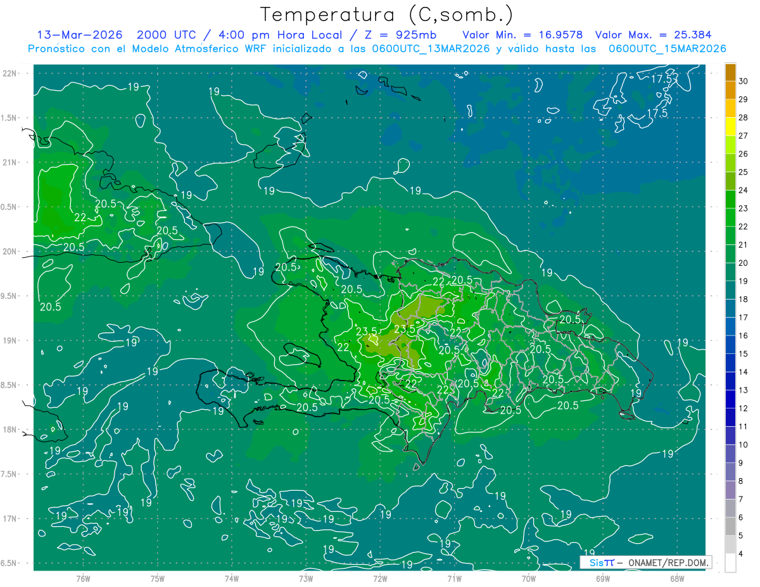Screen dimensions: 760x587
Task: Click the '8.5N' latitude tick label
Action: pyautogui.click(x=9, y=386)
